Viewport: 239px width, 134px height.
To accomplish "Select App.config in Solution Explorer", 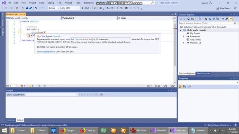I will (x=195, y=39).
